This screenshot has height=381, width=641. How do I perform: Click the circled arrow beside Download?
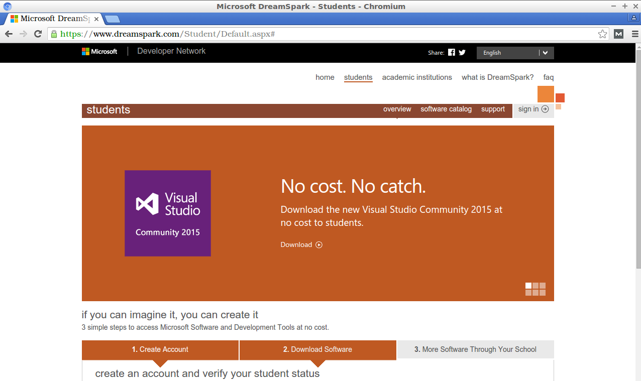pyautogui.click(x=318, y=245)
